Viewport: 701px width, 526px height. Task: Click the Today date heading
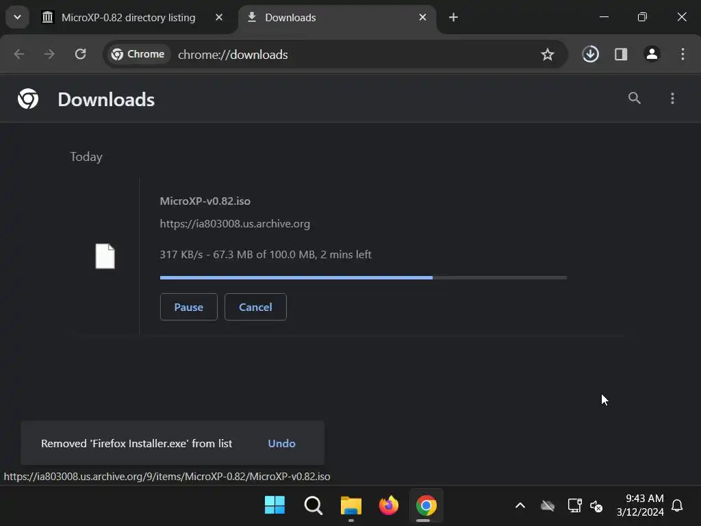(x=86, y=157)
